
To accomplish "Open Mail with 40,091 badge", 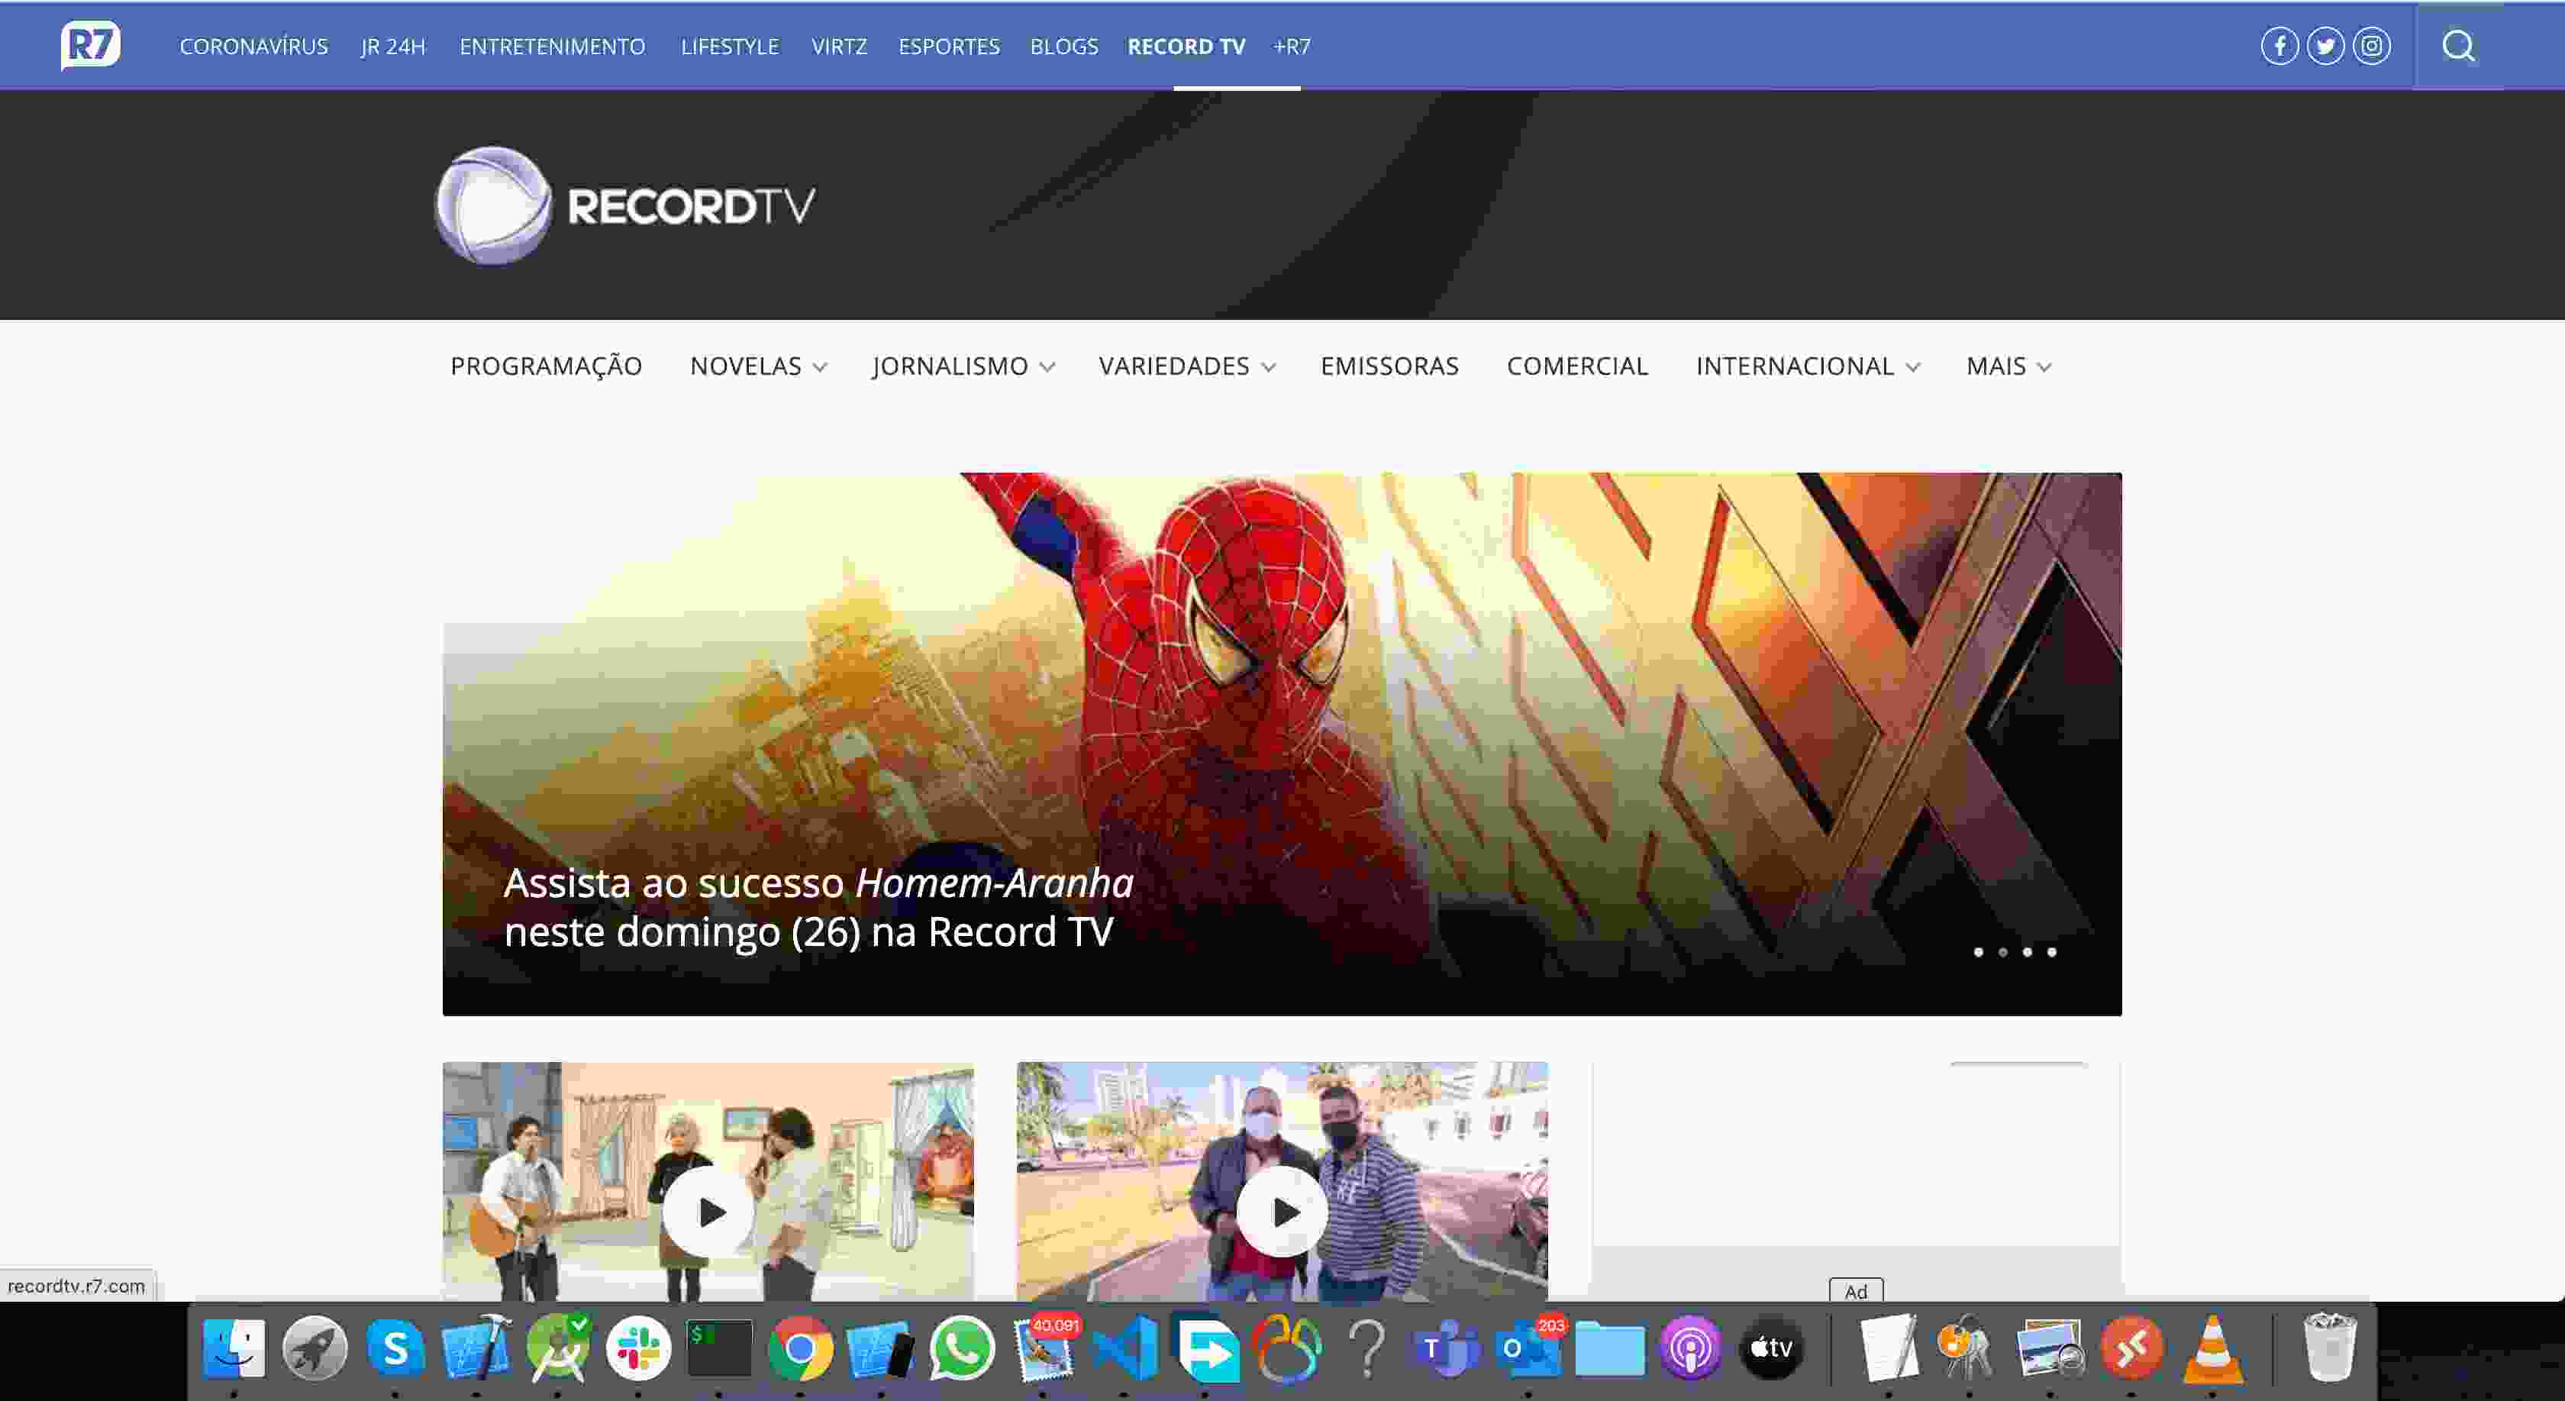I will point(1043,1349).
